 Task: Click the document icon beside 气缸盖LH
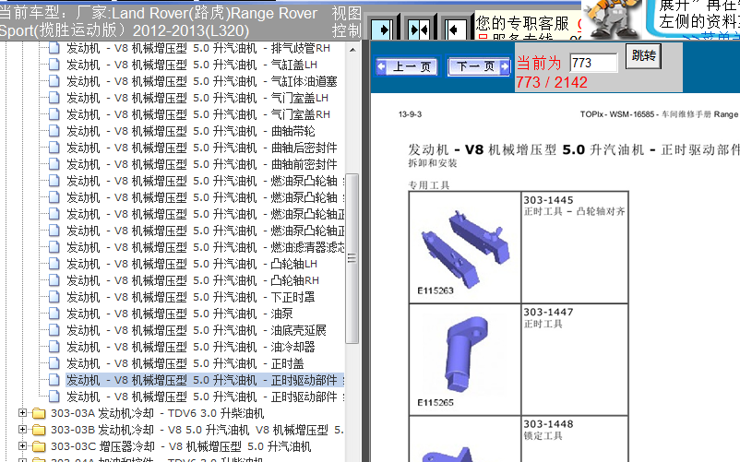point(54,65)
